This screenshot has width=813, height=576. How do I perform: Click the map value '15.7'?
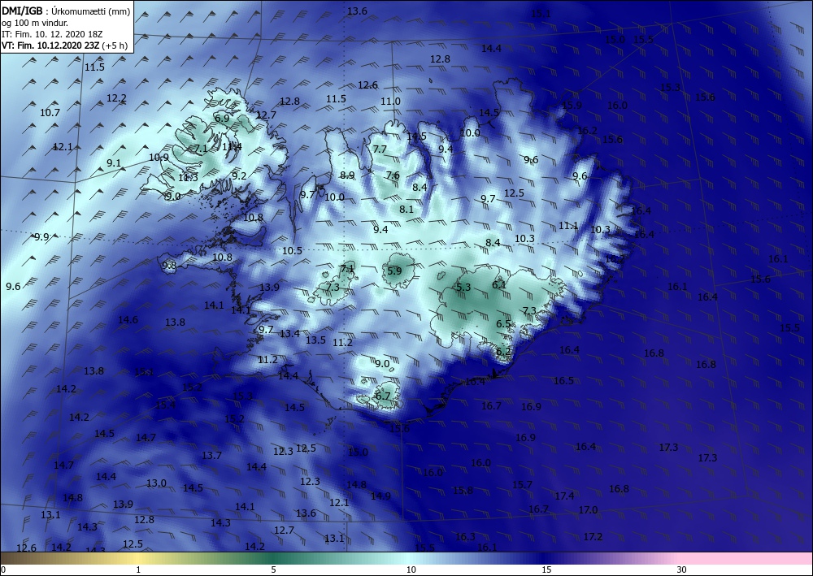pyautogui.click(x=522, y=485)
